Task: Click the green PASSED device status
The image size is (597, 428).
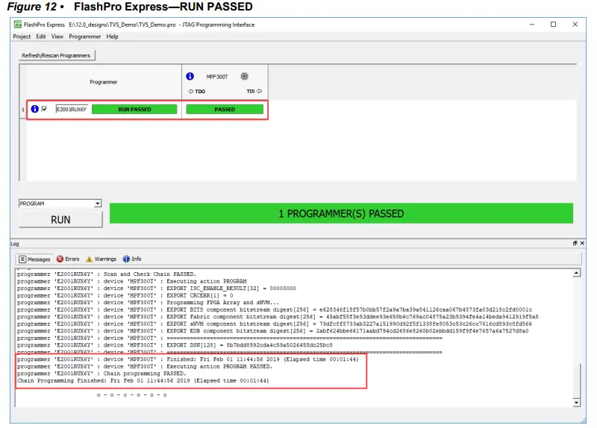Action: coord(225,109)
